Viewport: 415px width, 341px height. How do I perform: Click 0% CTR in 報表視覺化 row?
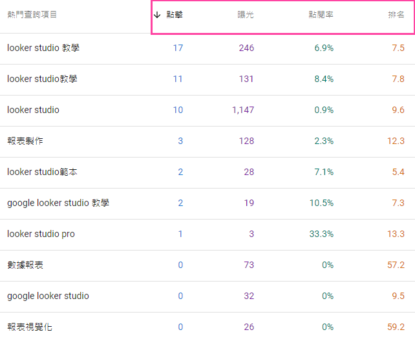click(328, 327)
